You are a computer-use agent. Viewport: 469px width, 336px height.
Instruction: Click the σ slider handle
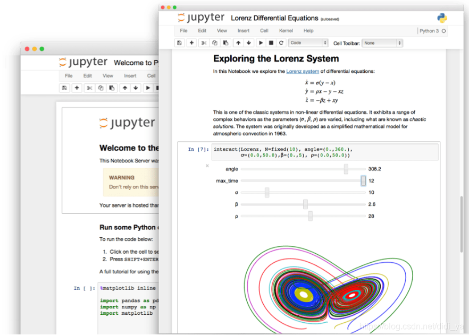click(267, 192)
